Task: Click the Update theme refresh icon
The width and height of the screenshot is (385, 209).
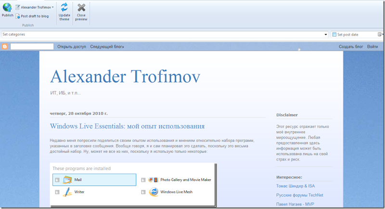Action: click(64, 7)
